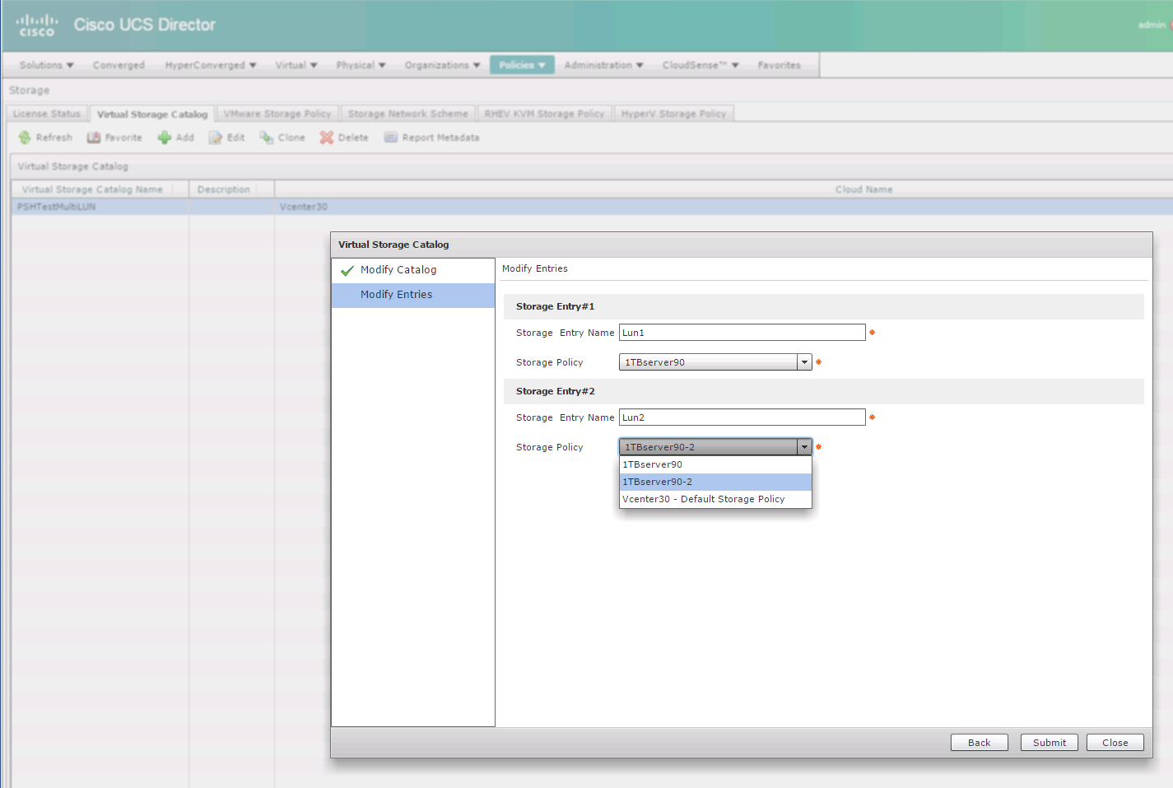This screenshot has width=1173, height=788.
Task: Click the Description column header
Action: 231,189
